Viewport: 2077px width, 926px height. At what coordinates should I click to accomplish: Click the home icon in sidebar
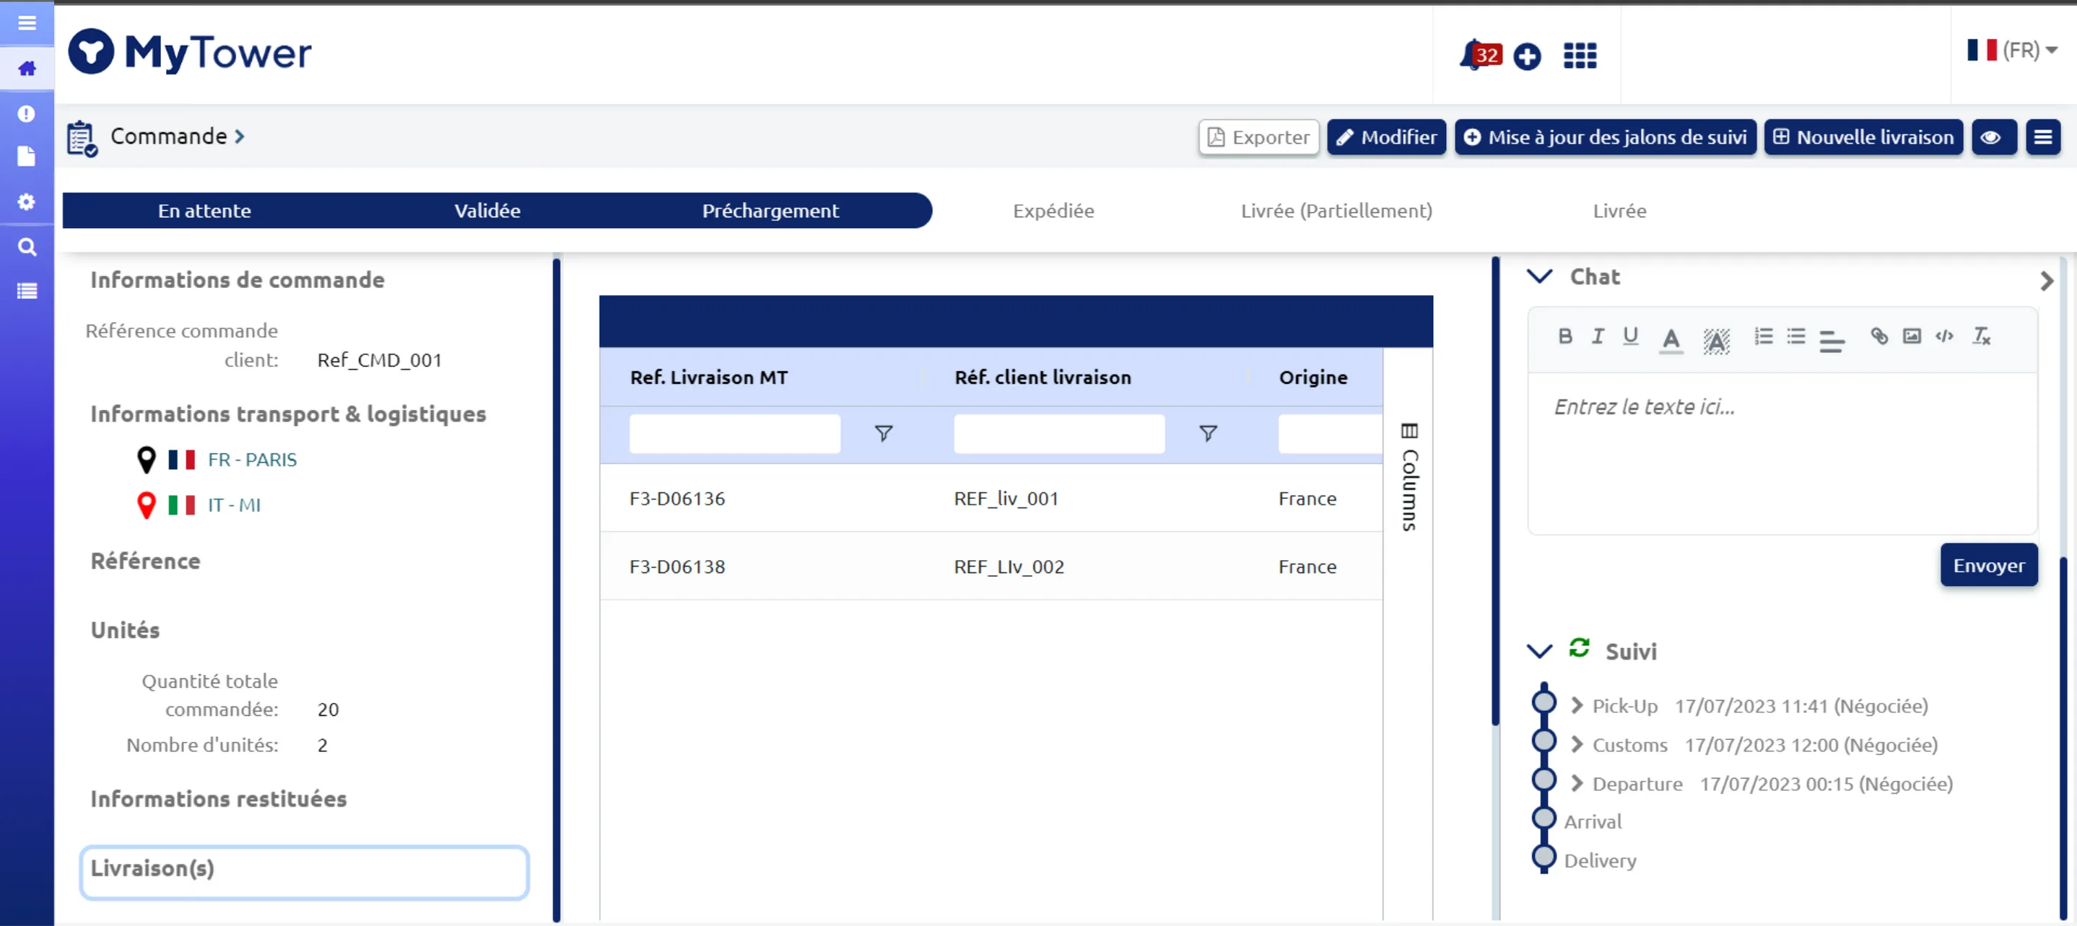(x=27, y=69)
